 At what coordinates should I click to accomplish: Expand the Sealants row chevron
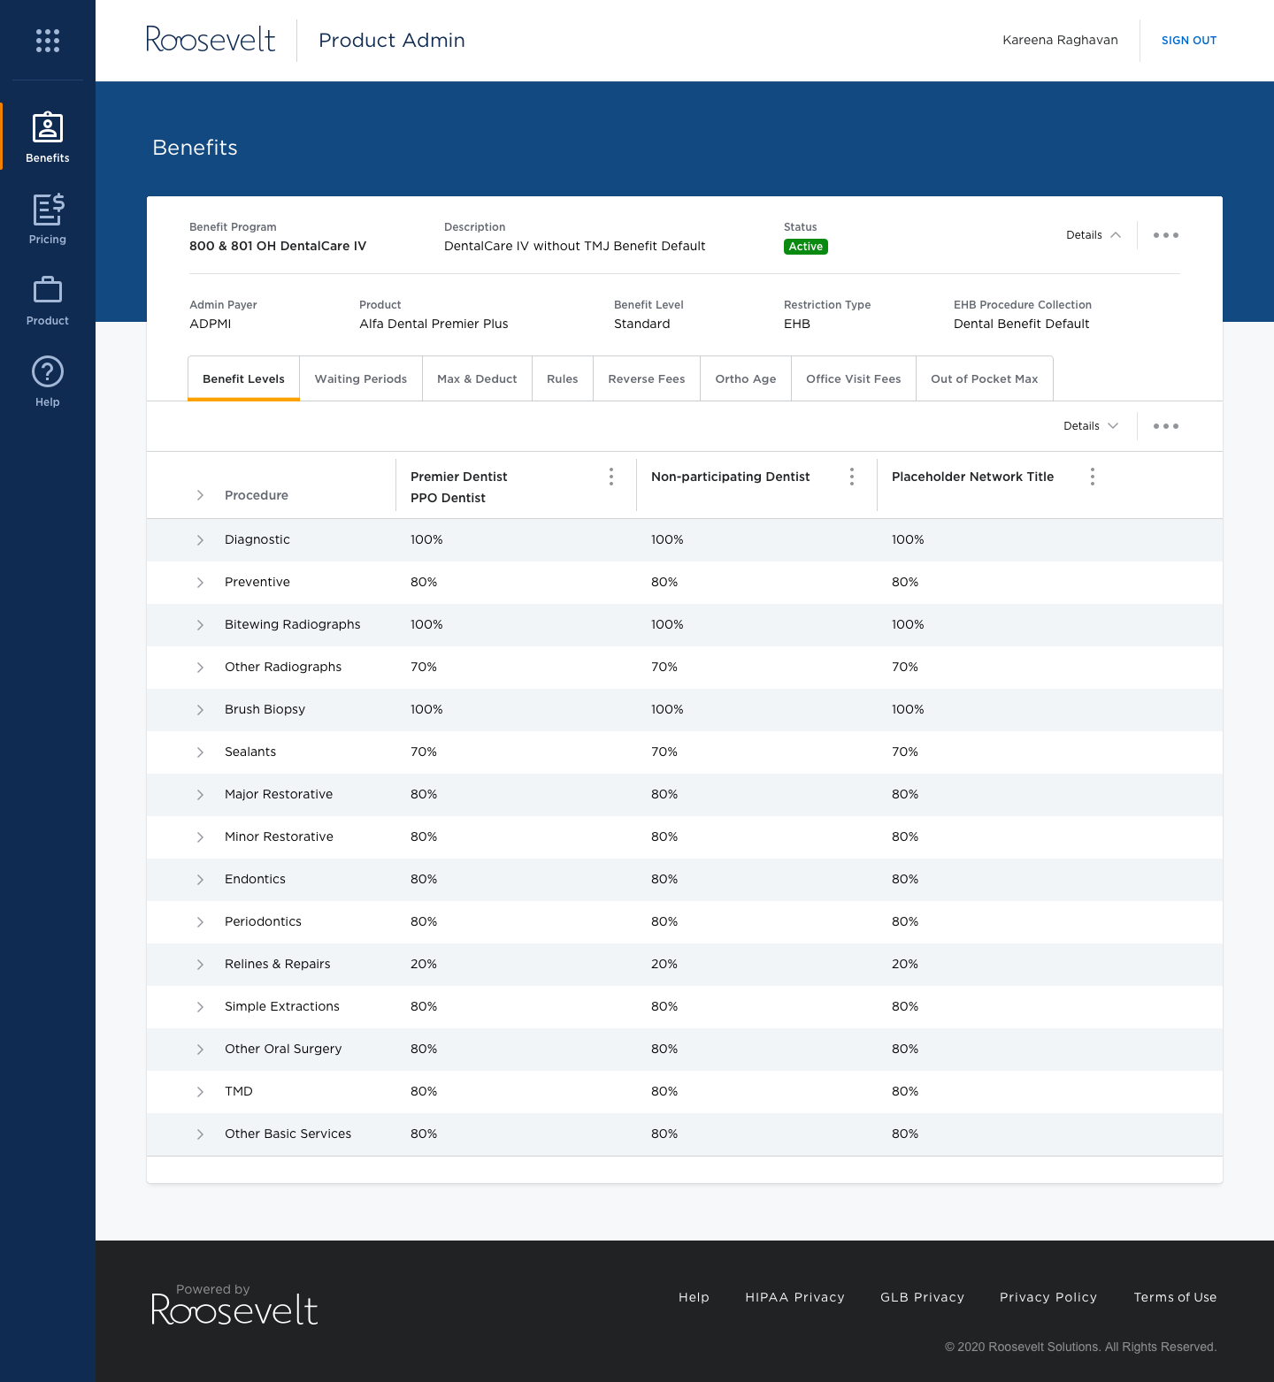click(200, 752)
